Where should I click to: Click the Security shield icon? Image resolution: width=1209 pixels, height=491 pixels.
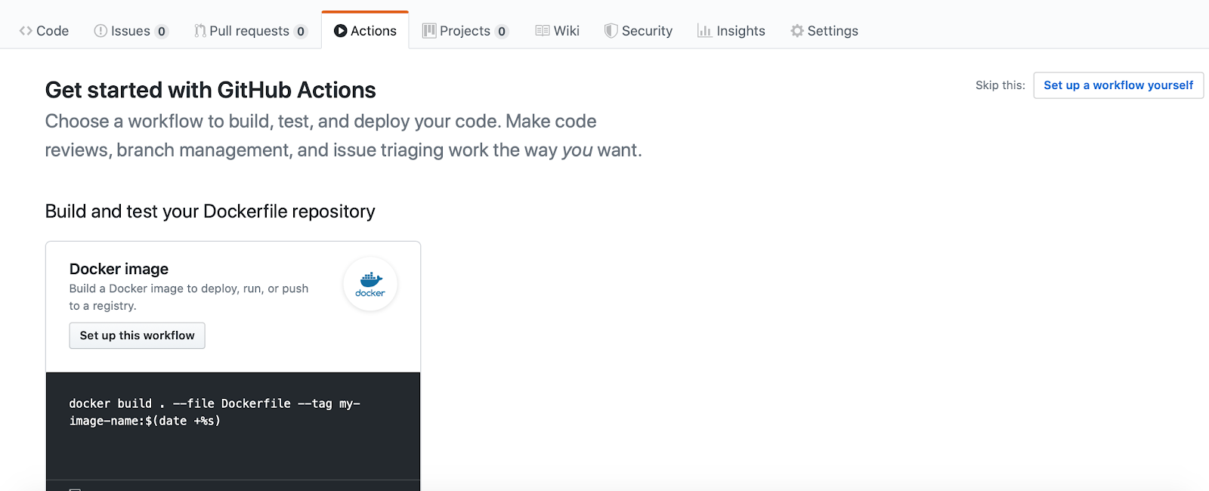pyautogui.click(x=611, y=31)
